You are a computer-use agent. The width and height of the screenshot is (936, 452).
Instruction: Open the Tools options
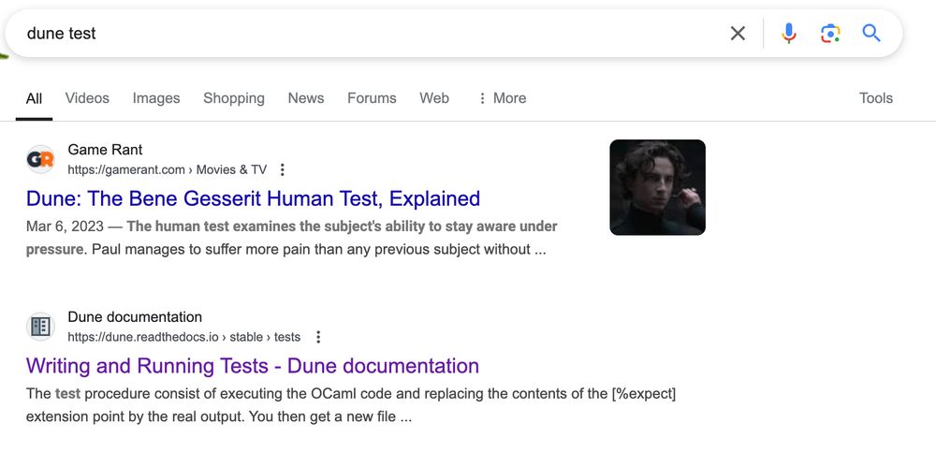[x=876, y=98]
